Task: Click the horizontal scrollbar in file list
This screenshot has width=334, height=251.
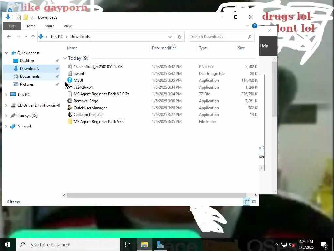Action: 156,195
